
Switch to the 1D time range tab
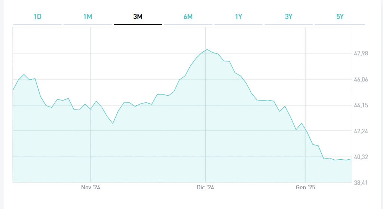pyautogui.click(x=37, y=16)
